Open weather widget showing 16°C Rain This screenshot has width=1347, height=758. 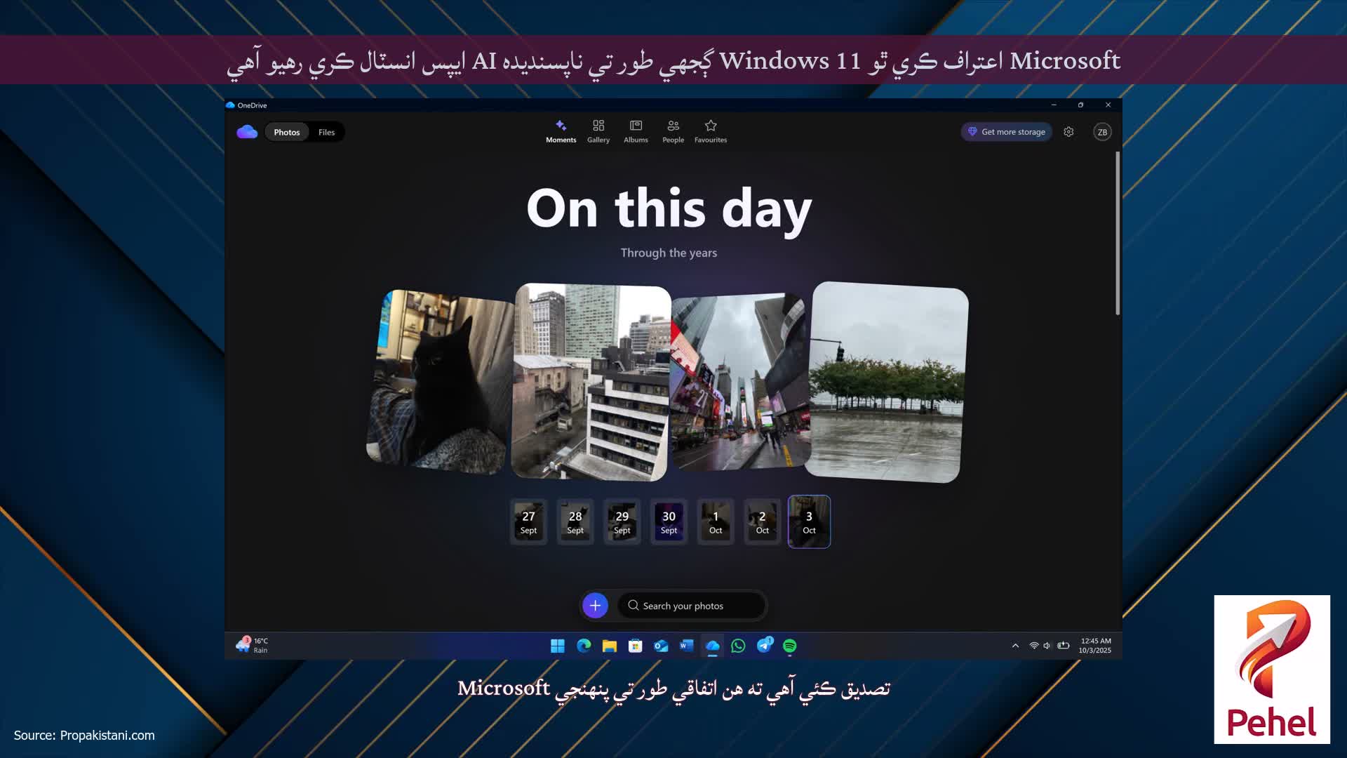pos(253,645)
